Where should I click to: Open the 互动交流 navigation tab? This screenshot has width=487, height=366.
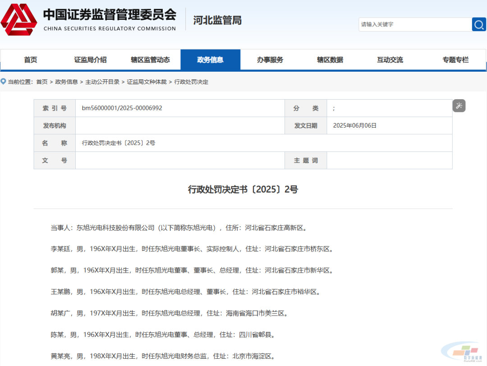coord(390,60)
